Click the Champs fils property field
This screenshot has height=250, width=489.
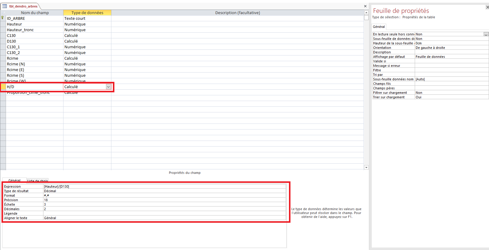coord(452,84)
